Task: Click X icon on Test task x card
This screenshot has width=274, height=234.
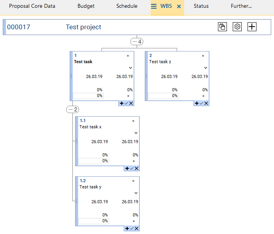Action: click(137, 168)
